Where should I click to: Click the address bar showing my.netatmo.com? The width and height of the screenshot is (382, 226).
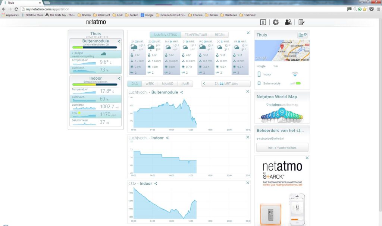183,9
